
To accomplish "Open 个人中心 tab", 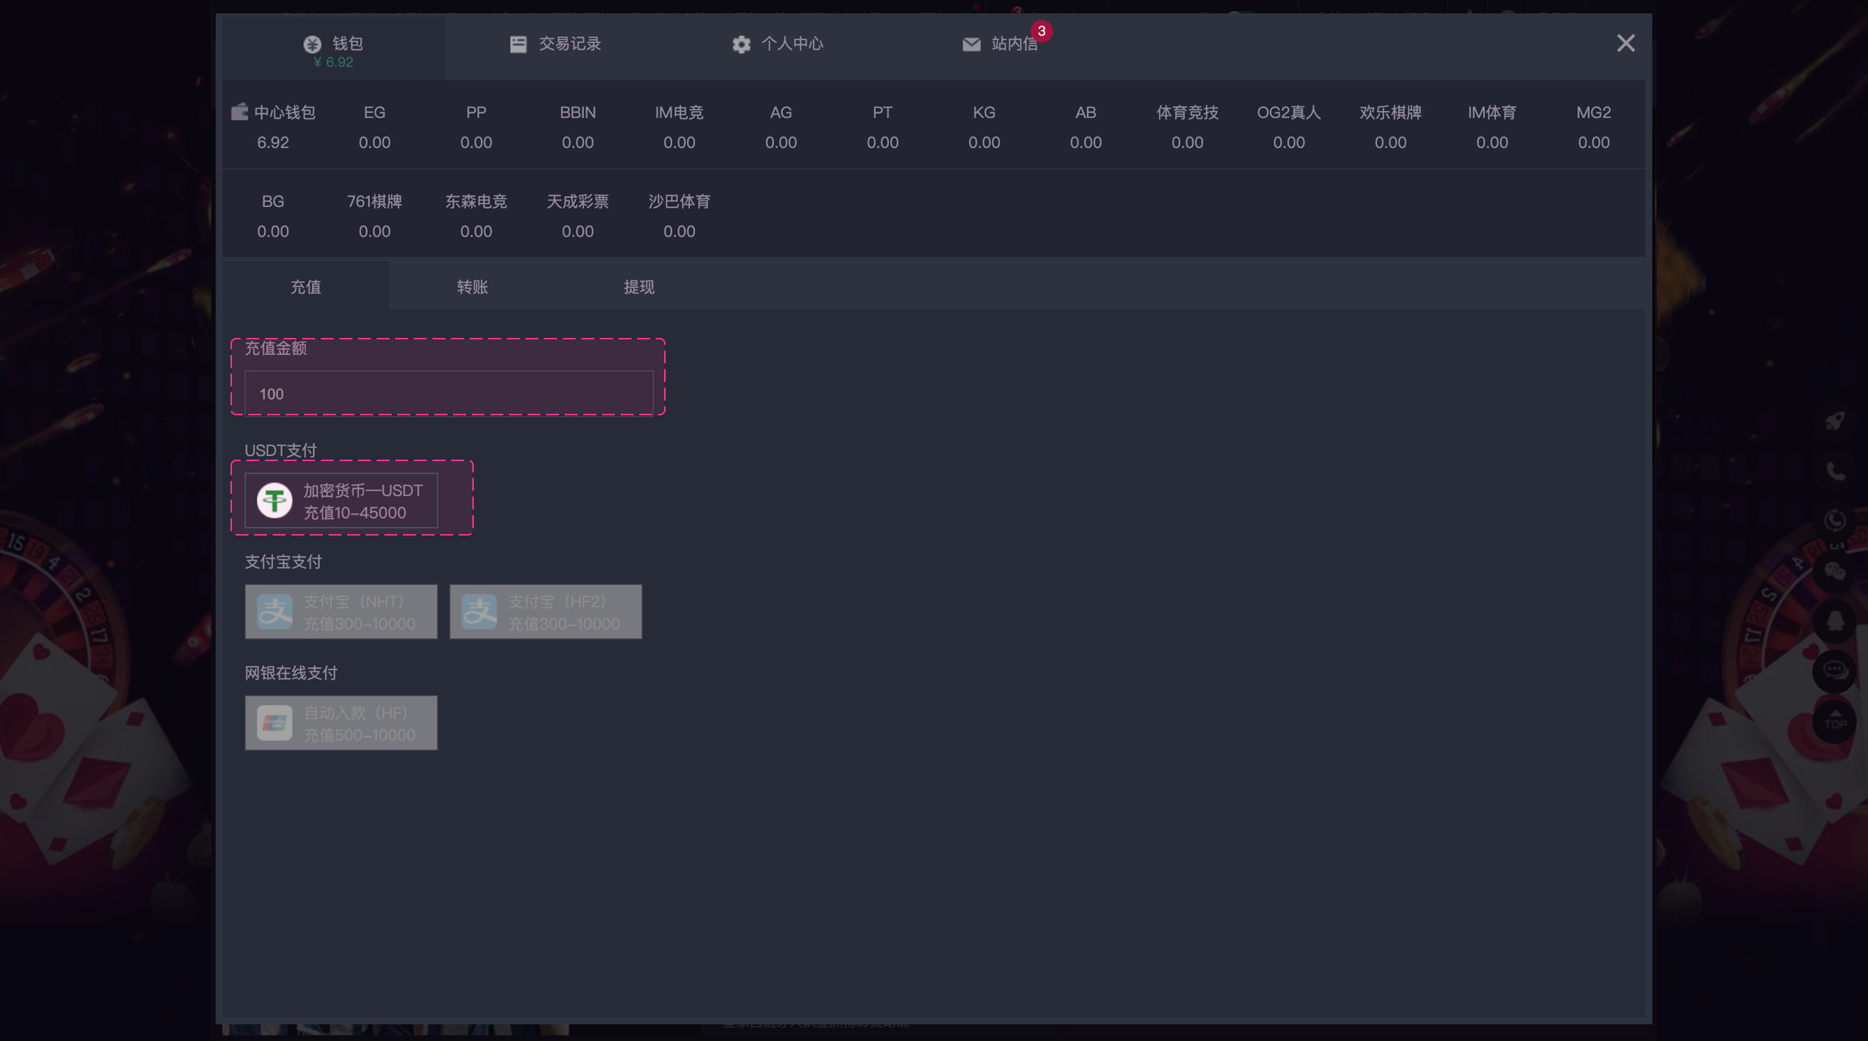I will pyautogui.click(x=777, y=44).
